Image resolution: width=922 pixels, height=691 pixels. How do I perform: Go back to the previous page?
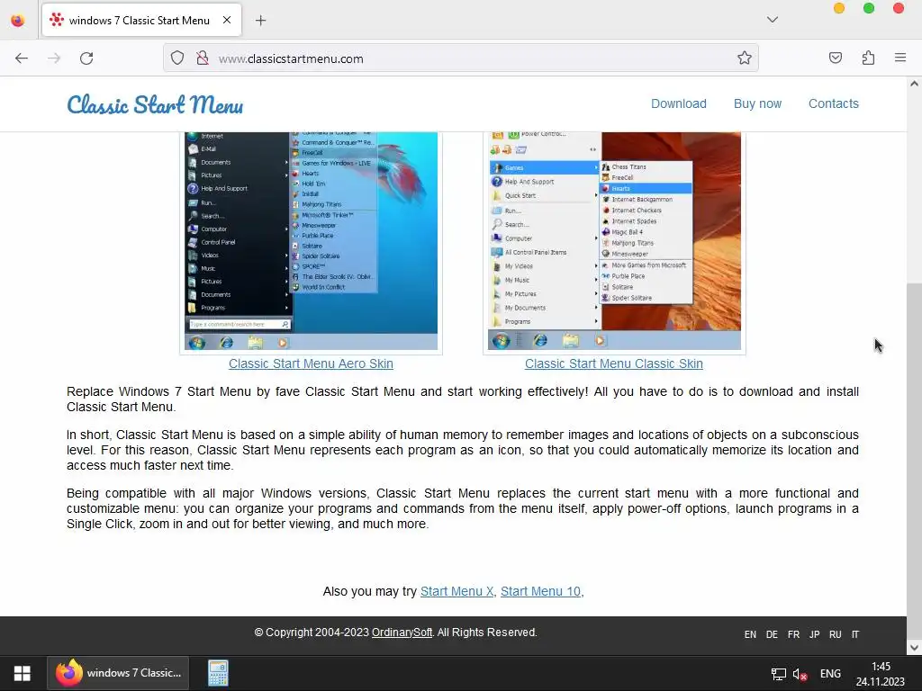(22, 58)
